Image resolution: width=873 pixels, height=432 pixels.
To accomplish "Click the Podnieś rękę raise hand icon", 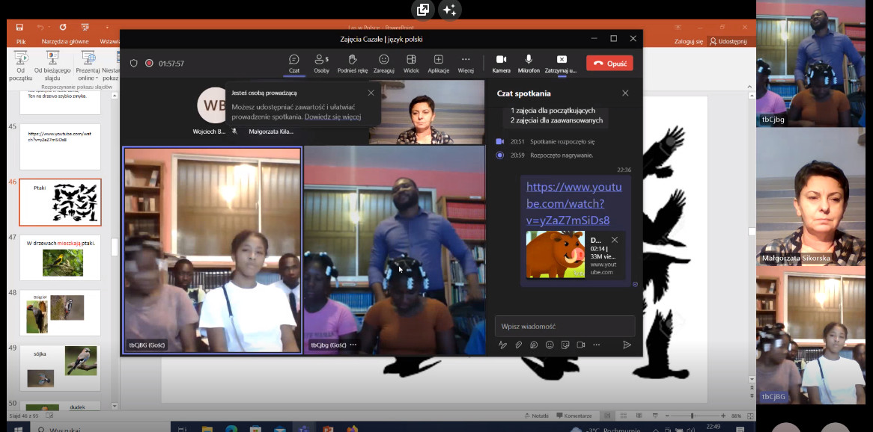I will [x=352, y=63].
